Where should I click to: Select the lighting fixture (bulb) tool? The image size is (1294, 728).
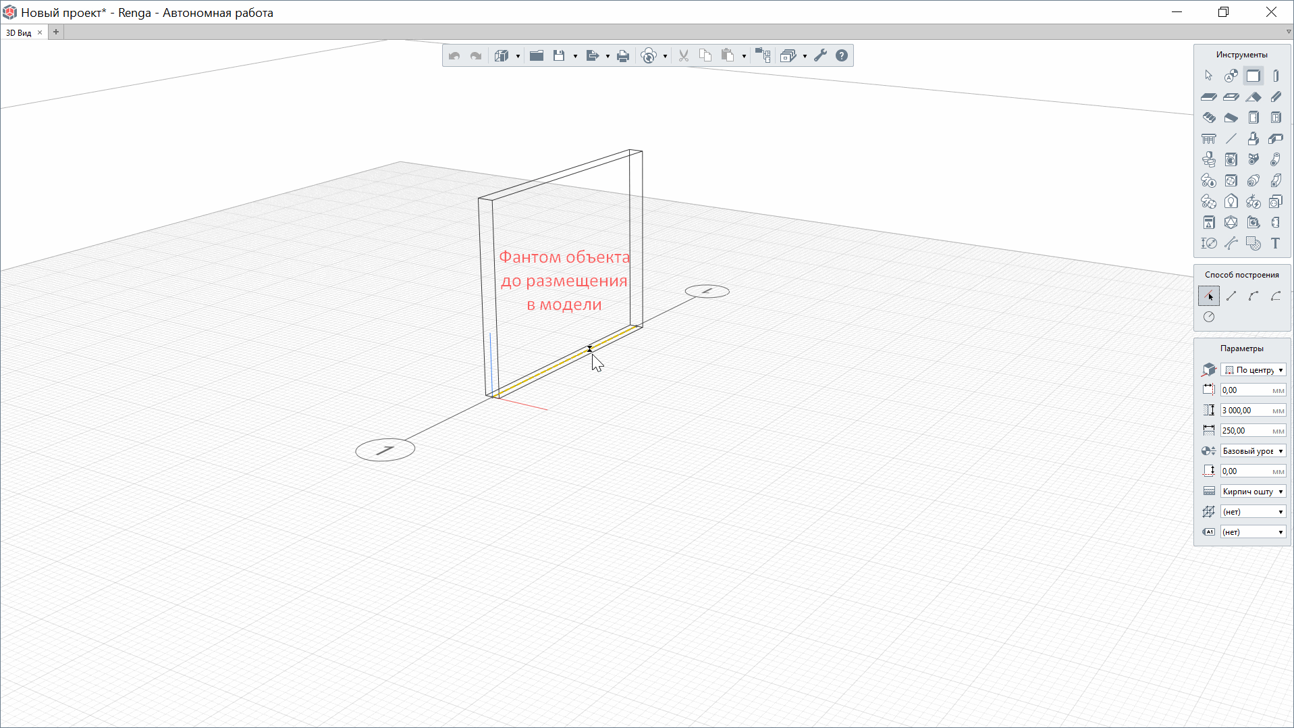pyautogui.click(x=1231, y=201)
